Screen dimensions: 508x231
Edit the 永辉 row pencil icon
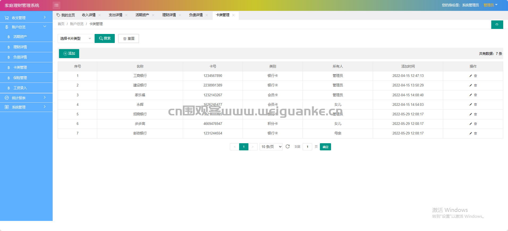tap(471, 104)
